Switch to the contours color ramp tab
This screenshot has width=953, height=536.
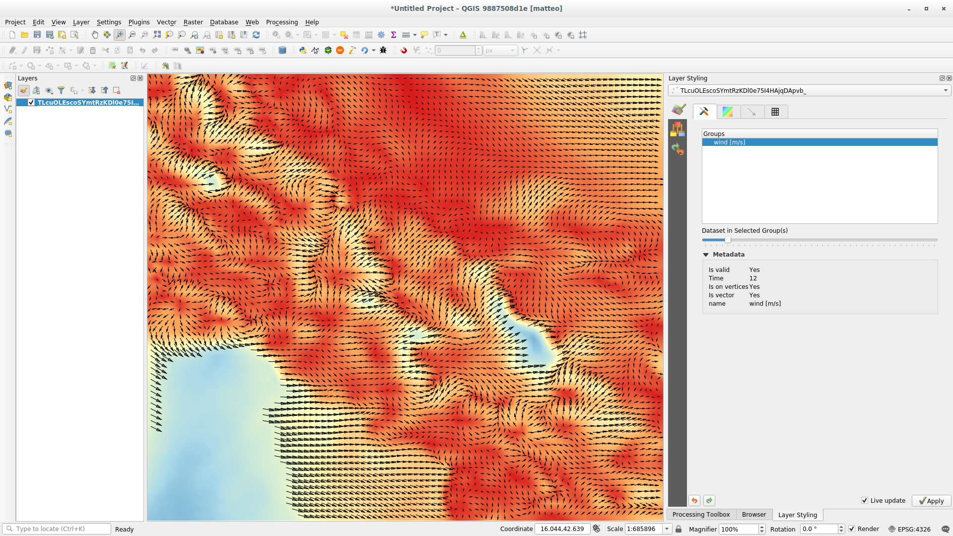[728, 112]
